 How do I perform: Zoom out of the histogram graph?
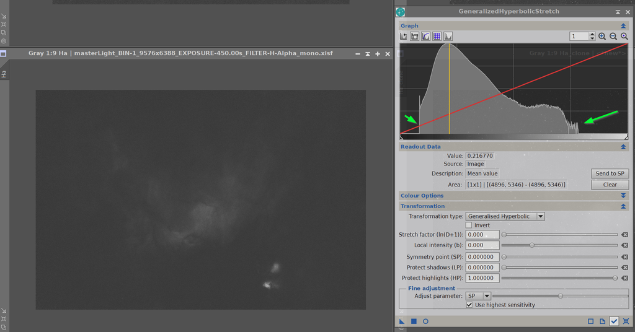click(x=613, y=37)
